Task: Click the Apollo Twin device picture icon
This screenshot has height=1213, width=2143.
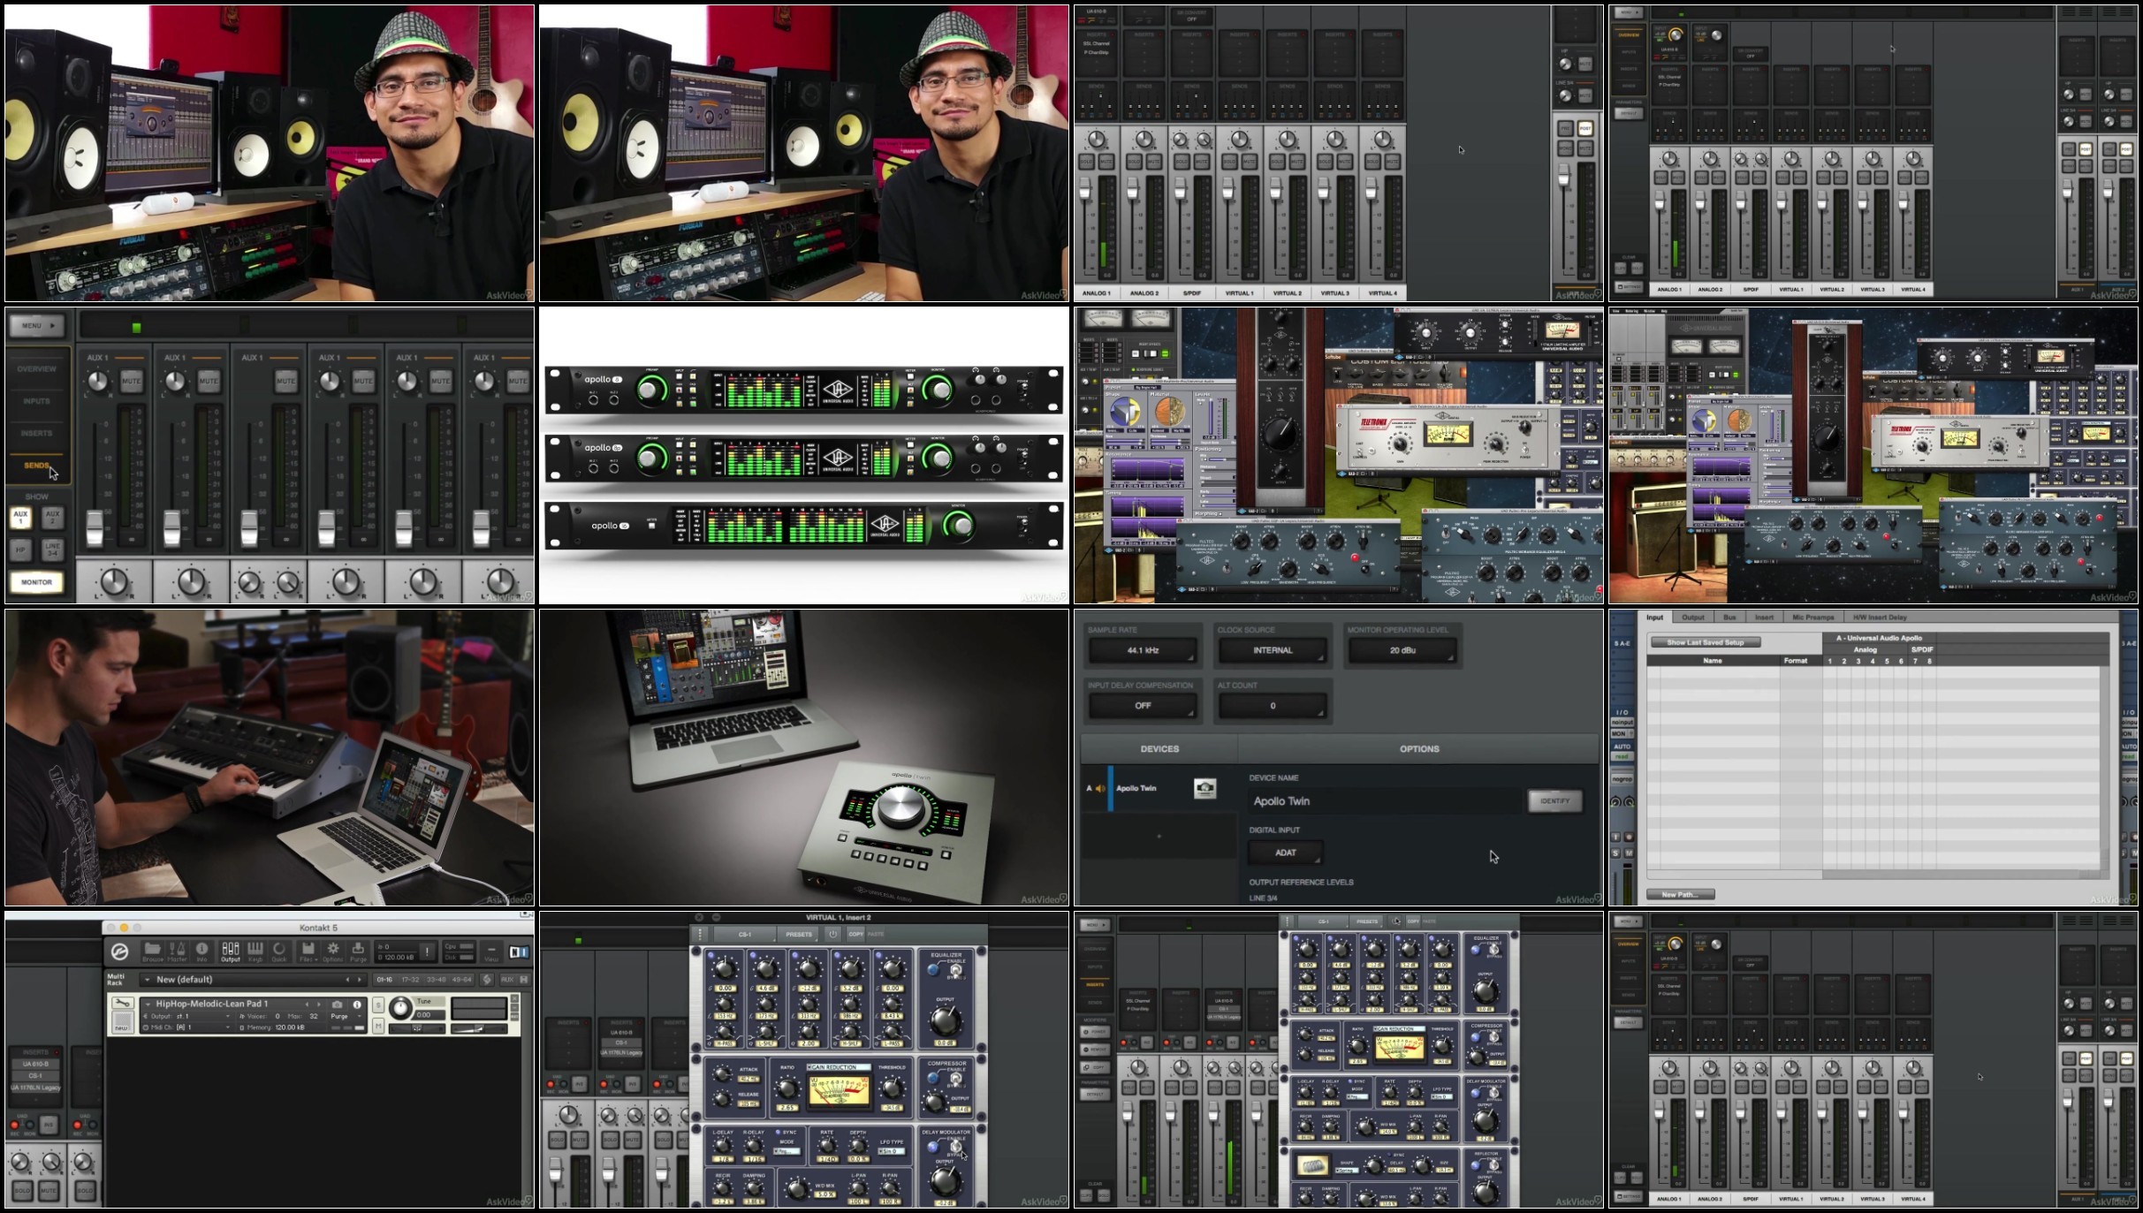Action: [x=1204, y=788]
